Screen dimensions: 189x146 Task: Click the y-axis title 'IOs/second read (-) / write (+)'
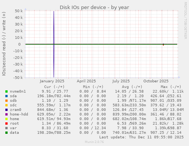pyautogui.click(x=4, y=44)
